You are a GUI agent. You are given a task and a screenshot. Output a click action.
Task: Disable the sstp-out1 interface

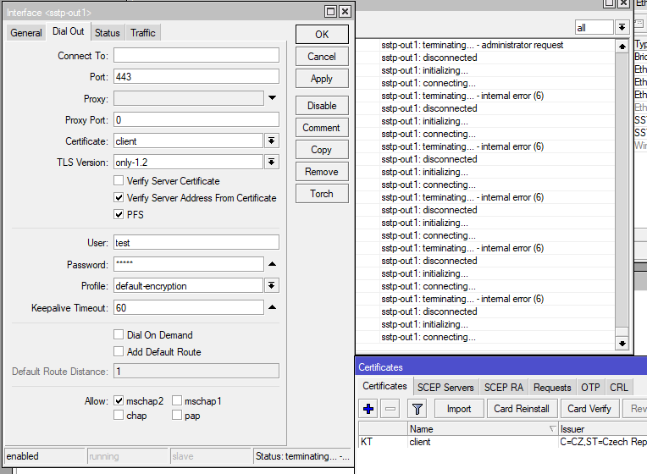coord(322,106)
